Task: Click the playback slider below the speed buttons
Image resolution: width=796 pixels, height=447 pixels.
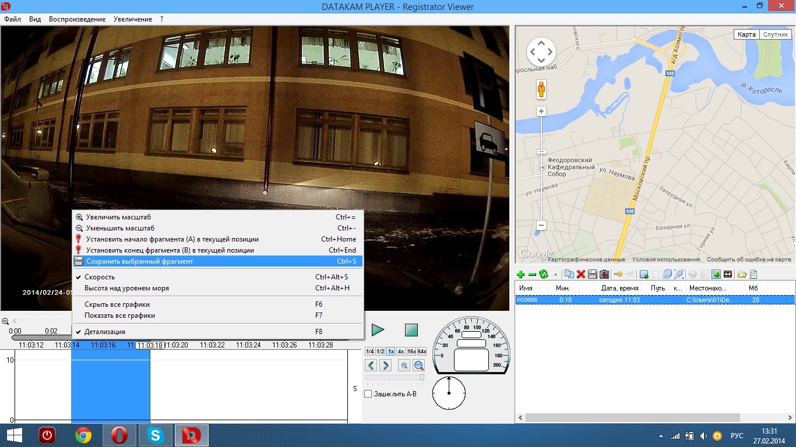Action: pyautogui.click(x=395, y=378)
